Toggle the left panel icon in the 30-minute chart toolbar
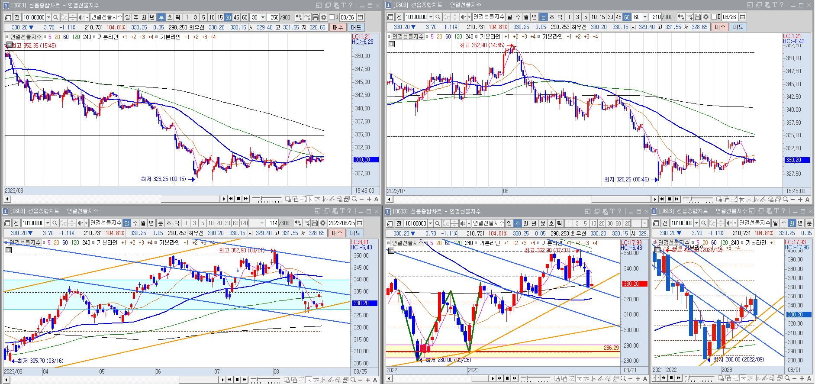Image resolution: width=815 pixels, height=384 pixels. click(x=8, y=17)
